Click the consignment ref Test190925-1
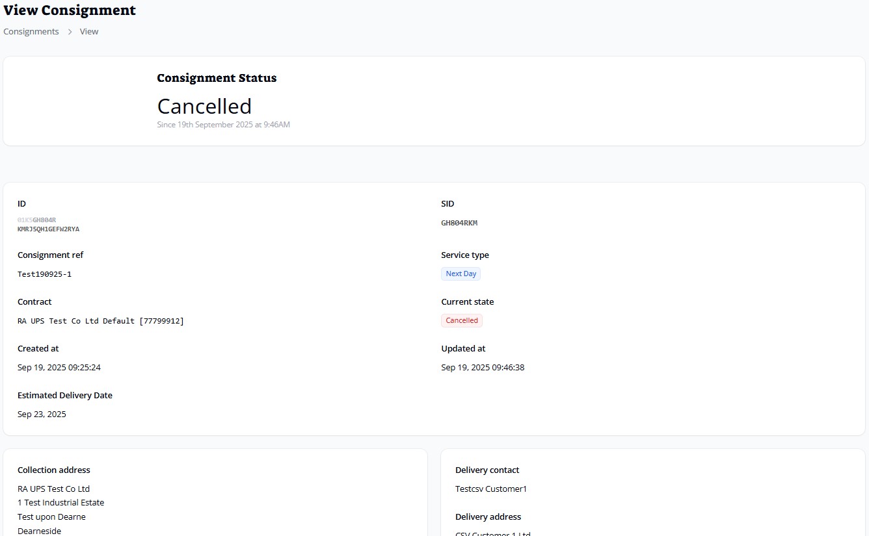This screenshot has height=536, width=869. (44, 274)
